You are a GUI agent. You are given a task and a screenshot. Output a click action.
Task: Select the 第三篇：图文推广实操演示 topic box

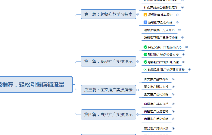(x=108, y=90)
